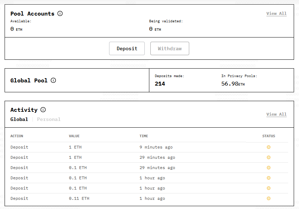Click the TIME column header
The image size is (299, 209).
pos(144,136)
